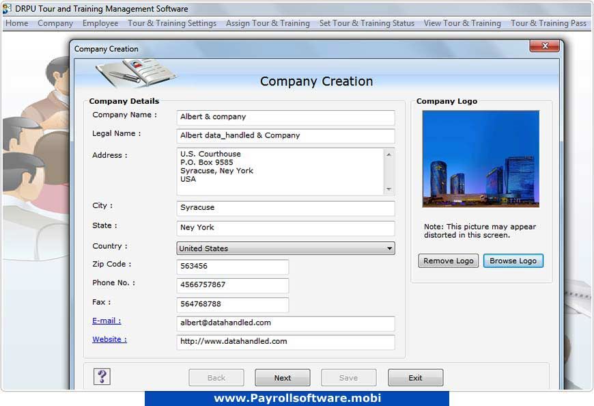
Task: Focus the Phone No. field
Action: coord(233,285)
